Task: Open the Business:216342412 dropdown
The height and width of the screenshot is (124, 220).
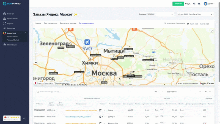Action: pos(156,14)
